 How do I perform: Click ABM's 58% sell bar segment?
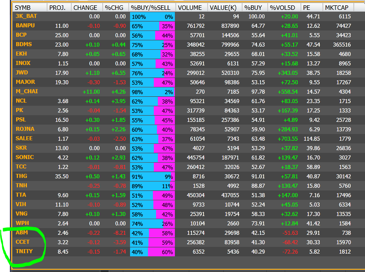point(162,233)
